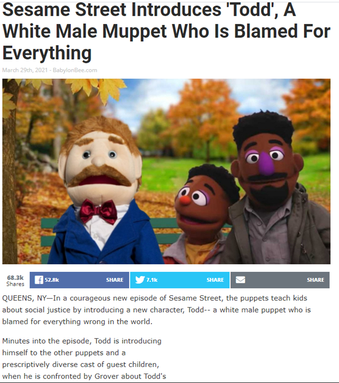Viewport: 339px width, 383px height.
Task: Click the Twitter bird icon
Action: tap(140, 280)
